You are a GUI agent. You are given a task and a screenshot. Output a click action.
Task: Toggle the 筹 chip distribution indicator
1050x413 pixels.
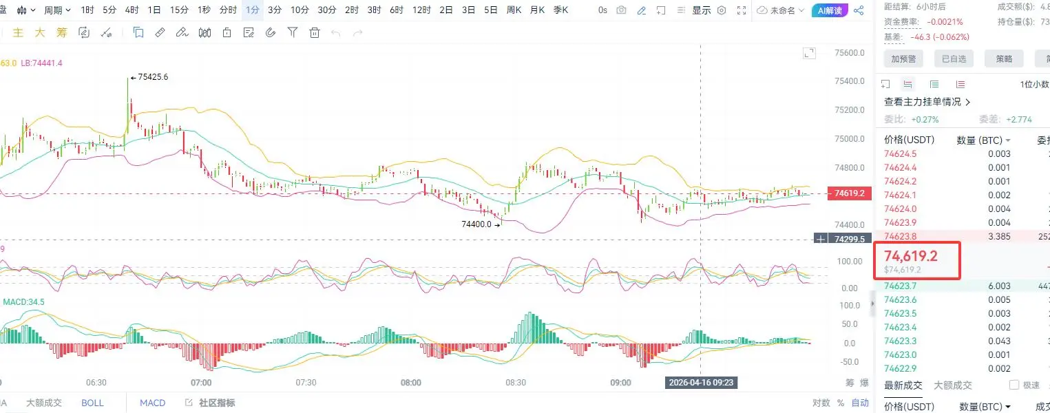tap(61, 32)
